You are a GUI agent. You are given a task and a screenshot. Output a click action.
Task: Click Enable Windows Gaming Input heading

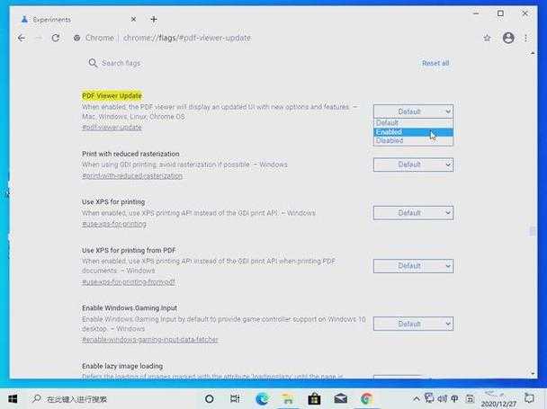click(130, 308)
